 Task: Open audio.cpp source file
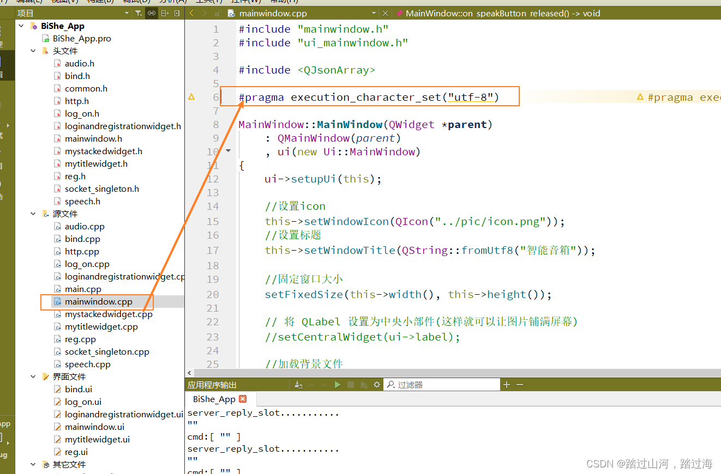(x=85, y=226)
